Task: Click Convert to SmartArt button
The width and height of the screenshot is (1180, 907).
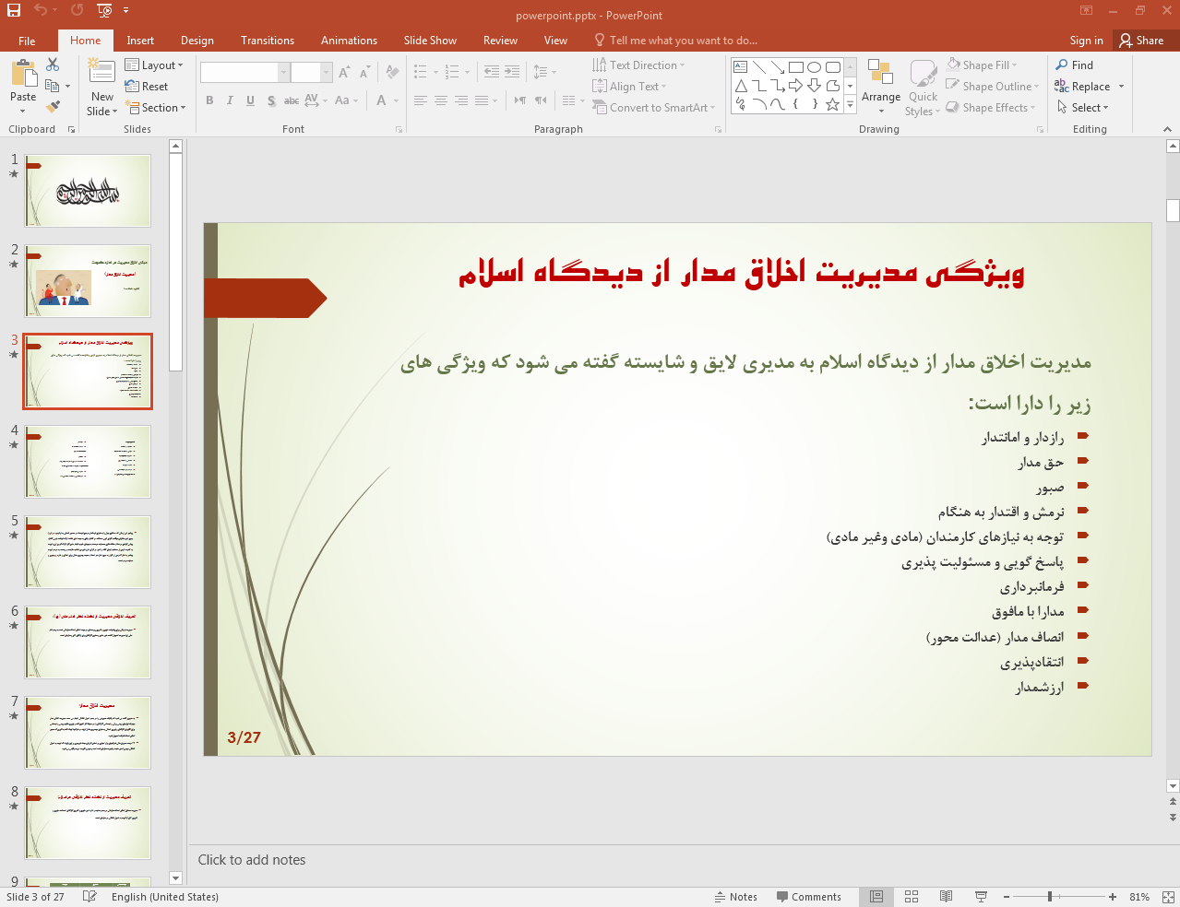Action: (x=654, y=108)
